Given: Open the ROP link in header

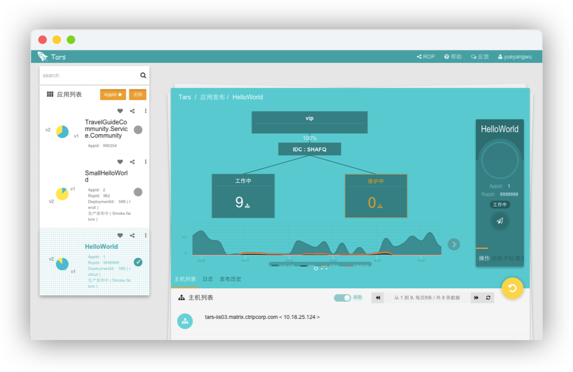Looking at the screenshot, I should pyautogui.click(x=425, y=57).
